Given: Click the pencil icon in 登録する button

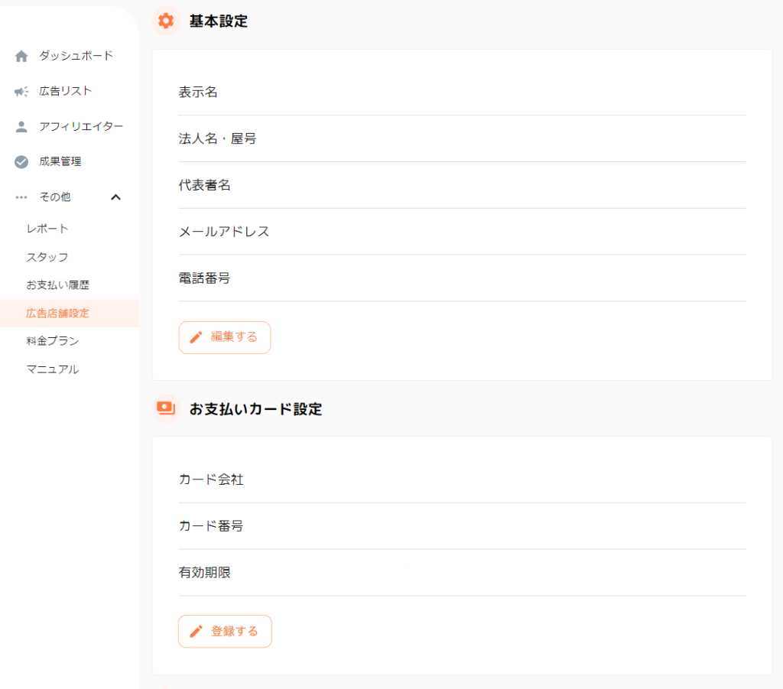Looking at the screenshot, I should click(x=196, y=632).
